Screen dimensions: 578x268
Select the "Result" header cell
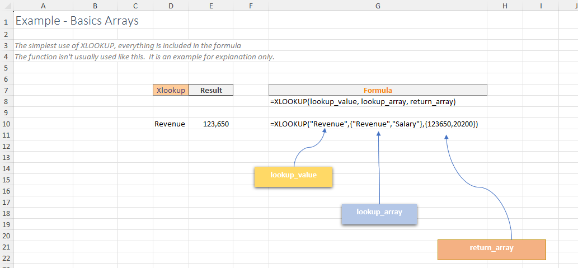[211, 90]
